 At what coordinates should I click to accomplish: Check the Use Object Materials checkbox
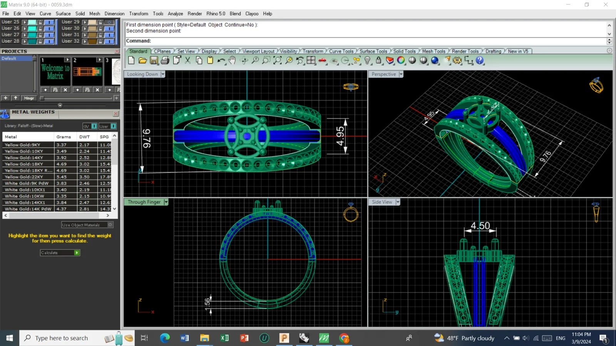click(110, 225)
